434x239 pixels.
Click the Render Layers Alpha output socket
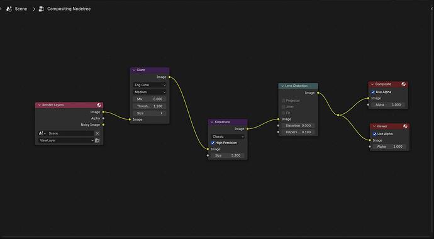103,118
